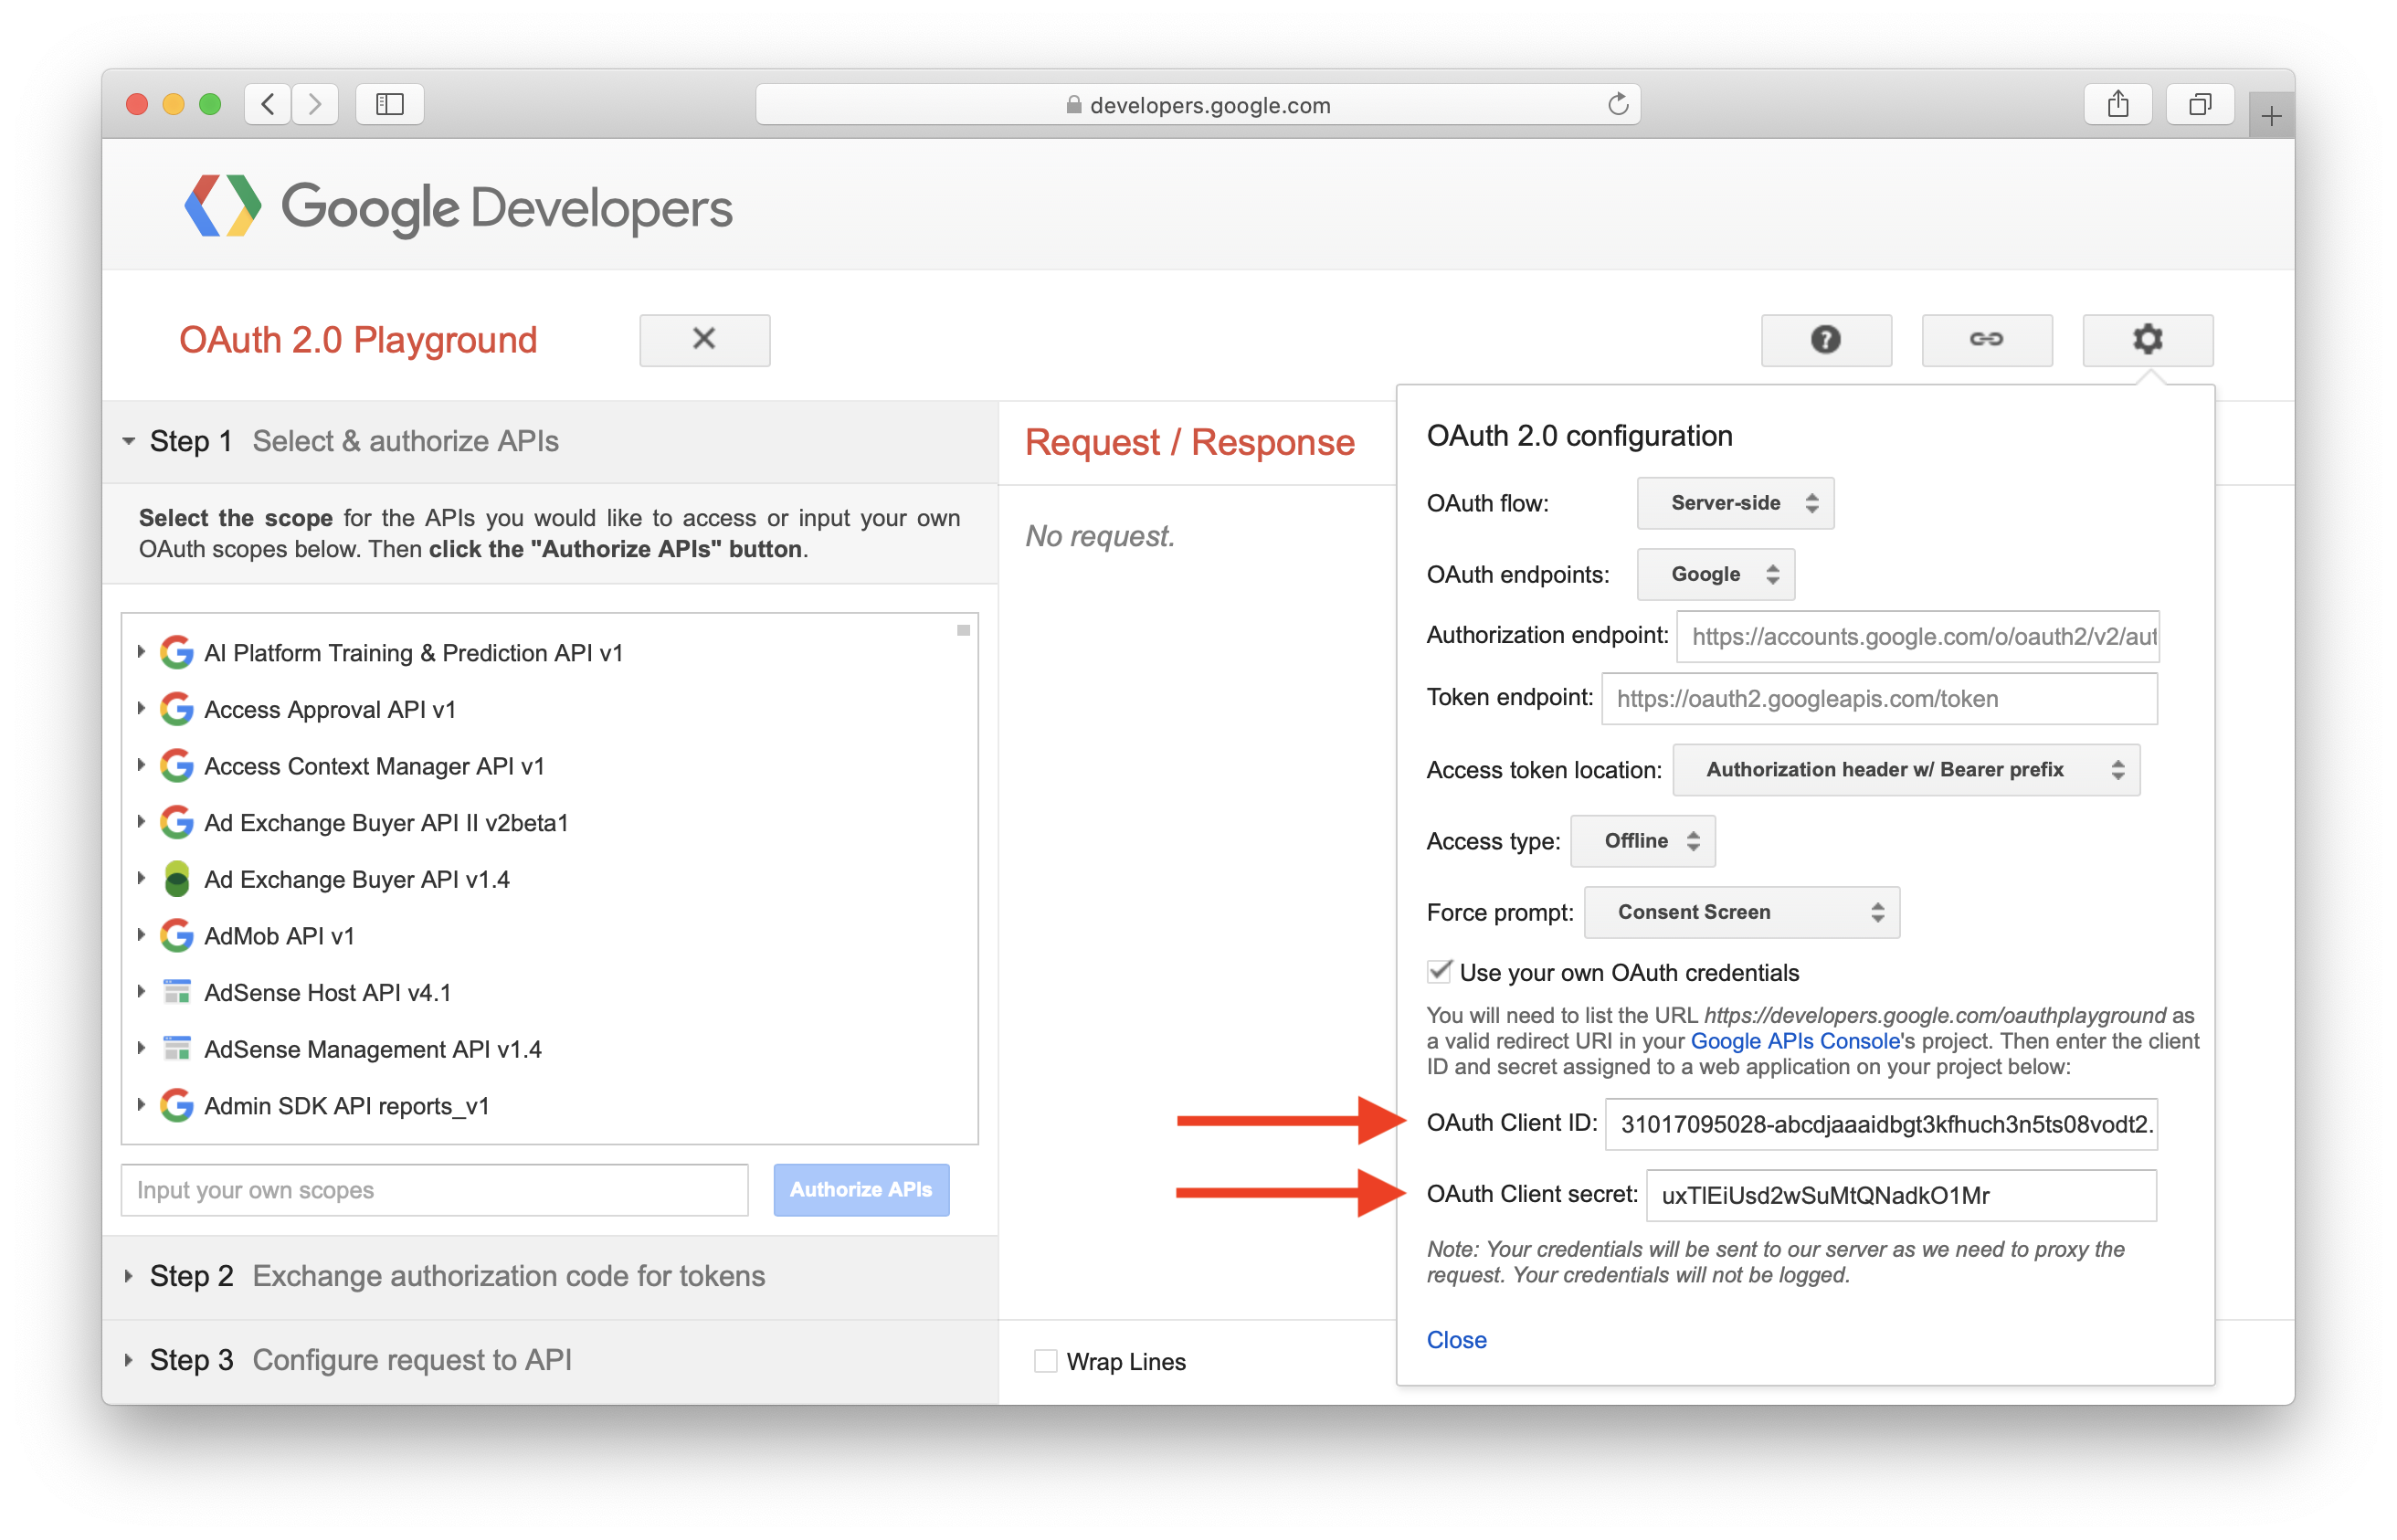Screen dimensions: 2397x1540
Task: Click the link icon button
Action: click(1987, 340)
